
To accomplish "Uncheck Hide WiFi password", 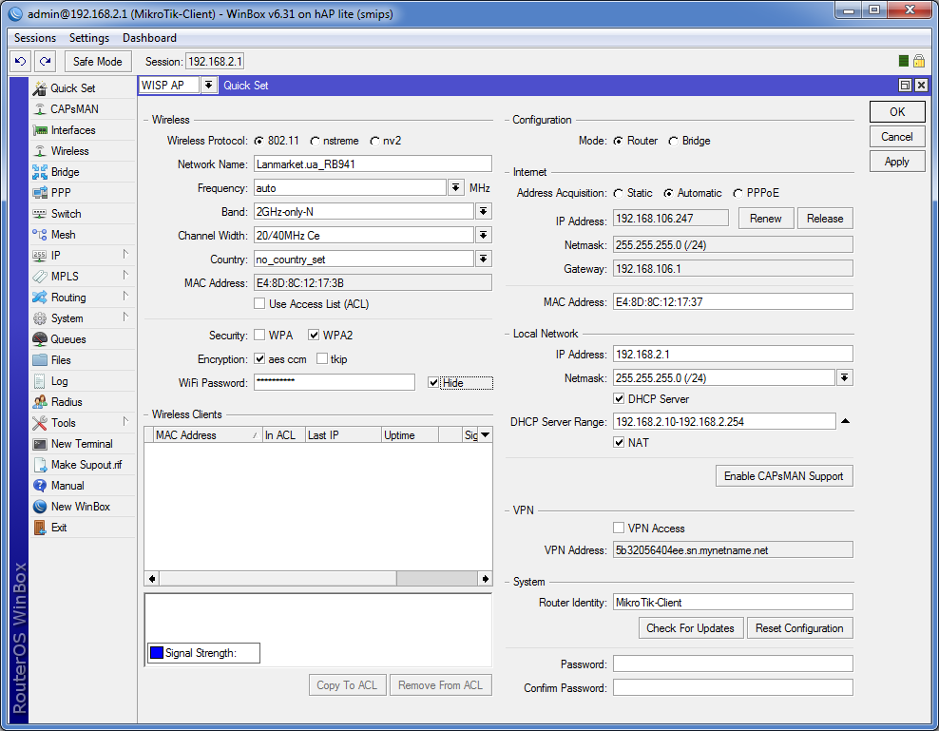I will [433, 383].
